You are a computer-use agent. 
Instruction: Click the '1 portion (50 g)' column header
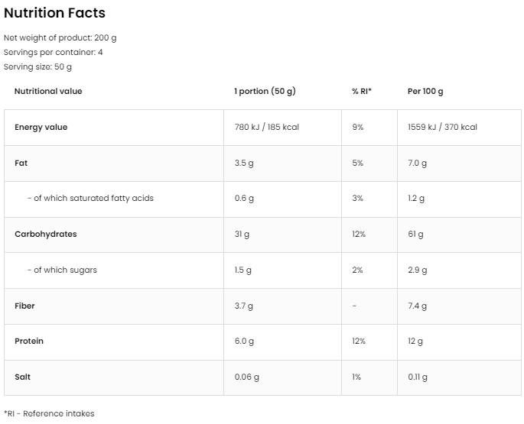tap(265, 91)
